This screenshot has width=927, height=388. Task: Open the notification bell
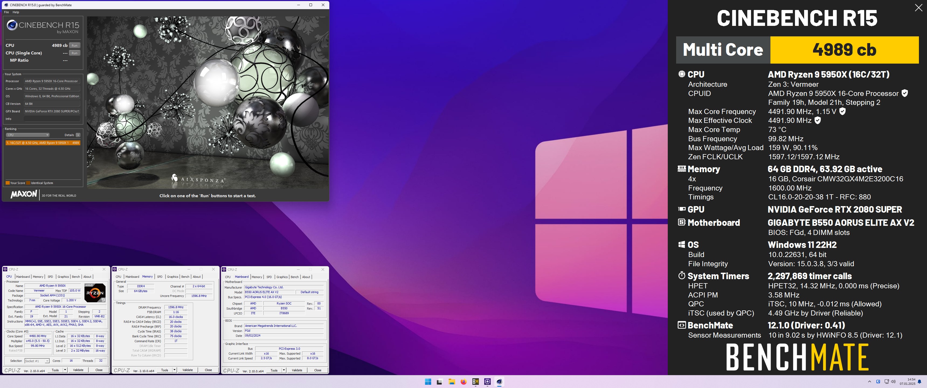(x=919, y=382)
